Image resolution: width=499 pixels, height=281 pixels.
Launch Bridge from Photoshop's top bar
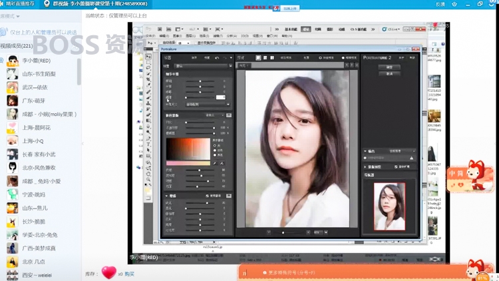(x=160, y=29)
